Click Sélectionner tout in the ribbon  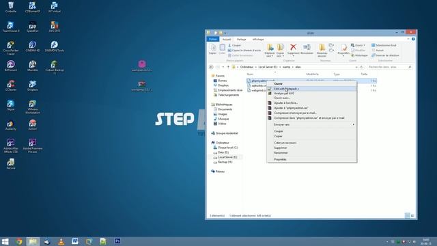click(384, 45)
